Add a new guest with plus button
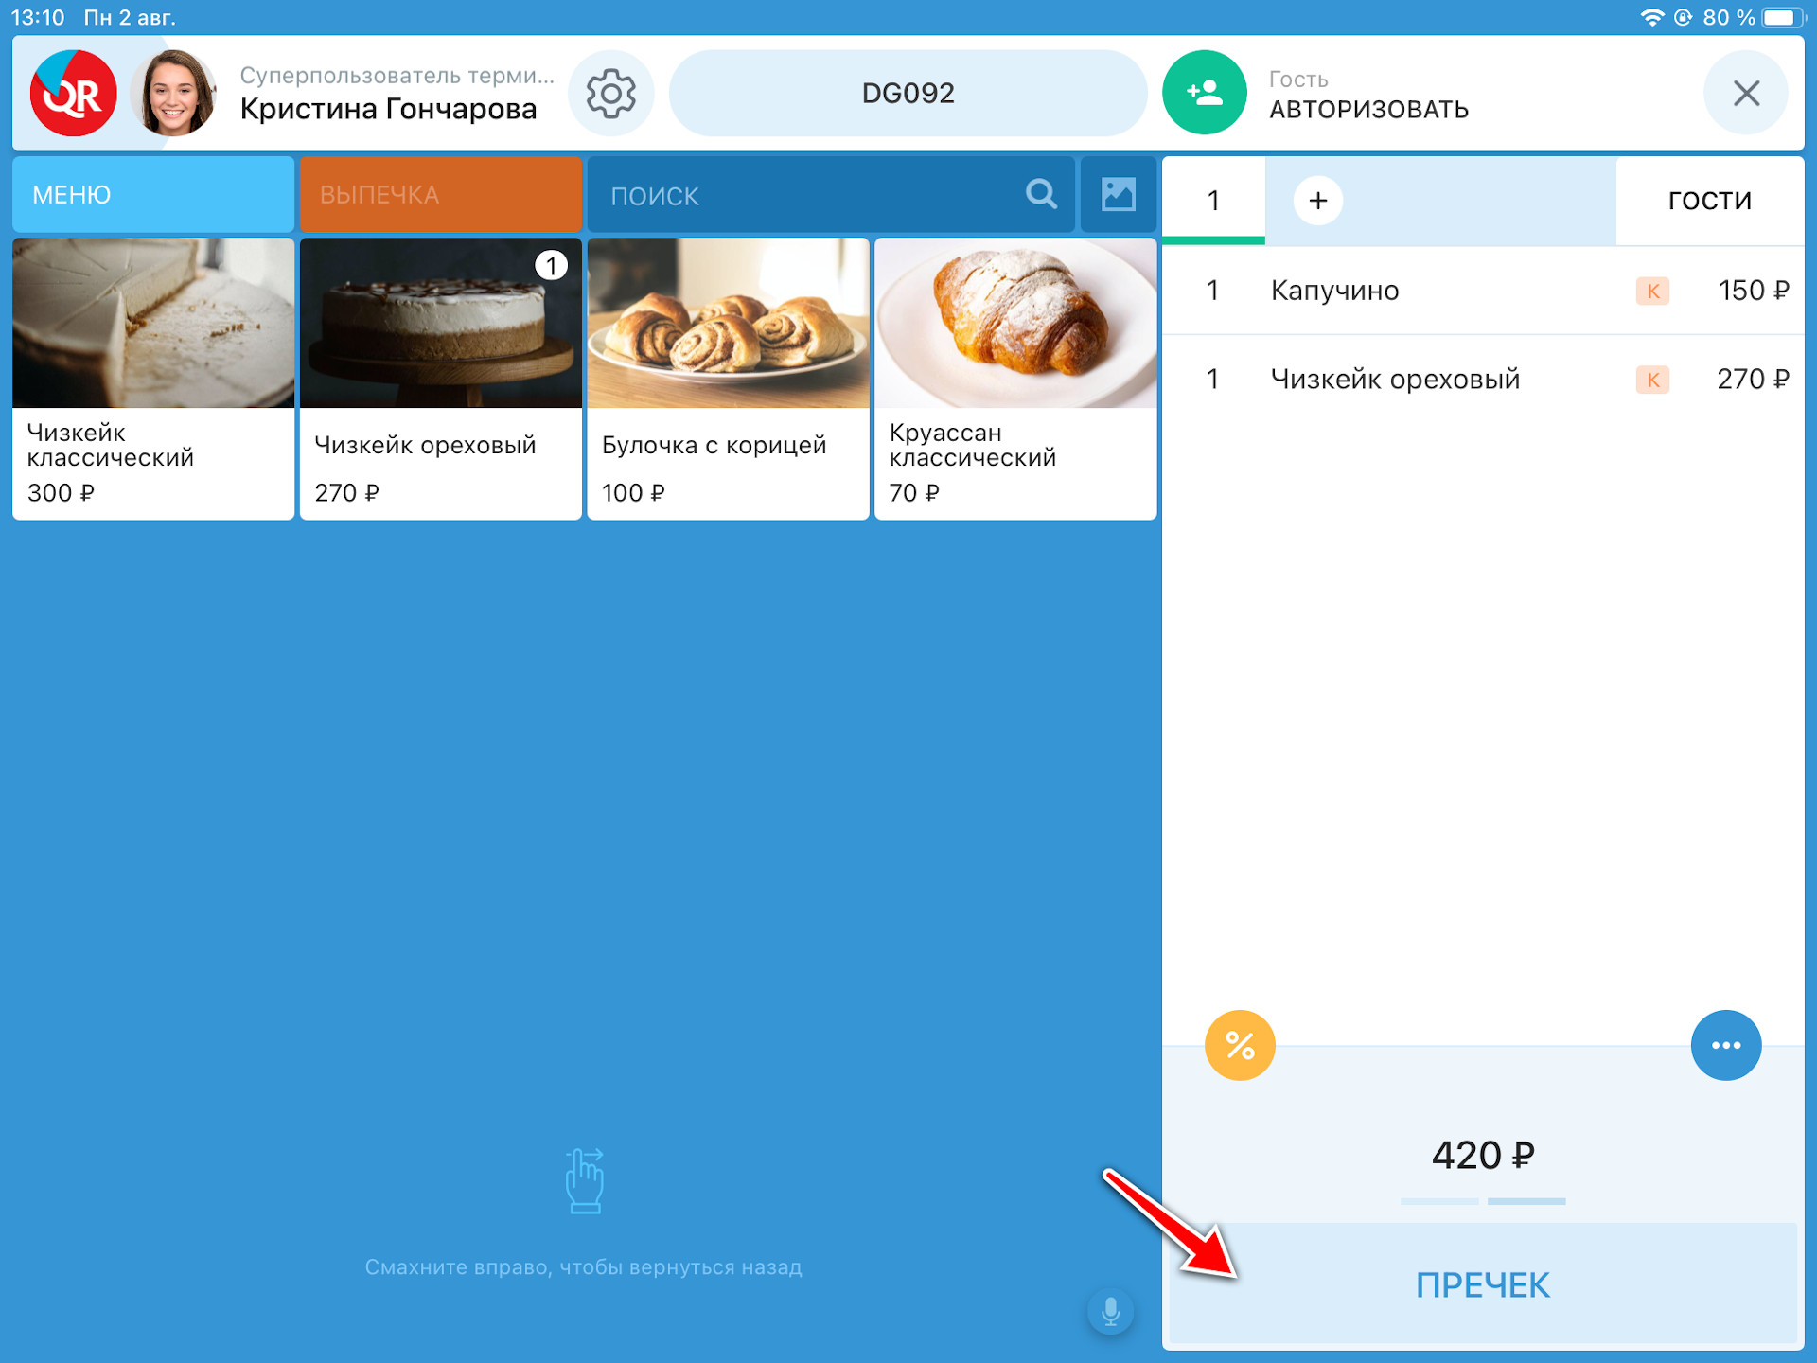The width and height of the screenshot is (1817, 1363). (1317, 201)
